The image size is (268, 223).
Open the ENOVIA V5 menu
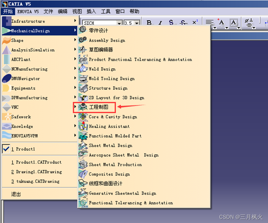(x=28, y=11)
